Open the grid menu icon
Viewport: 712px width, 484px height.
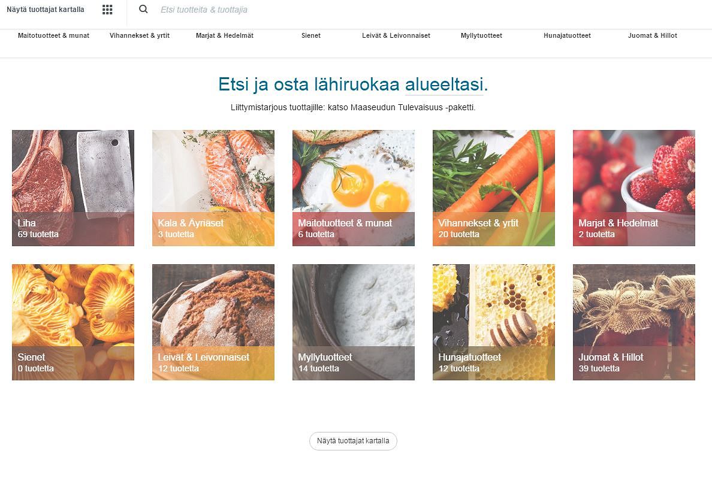(107, 10)
